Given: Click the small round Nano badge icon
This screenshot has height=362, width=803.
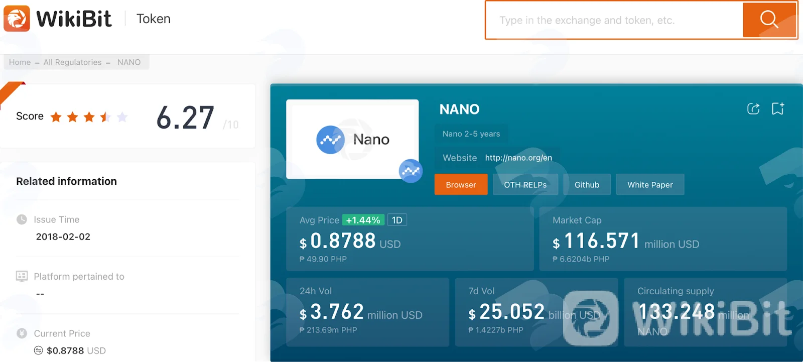Looking at the screenshot, I should [x=411, y=171].
